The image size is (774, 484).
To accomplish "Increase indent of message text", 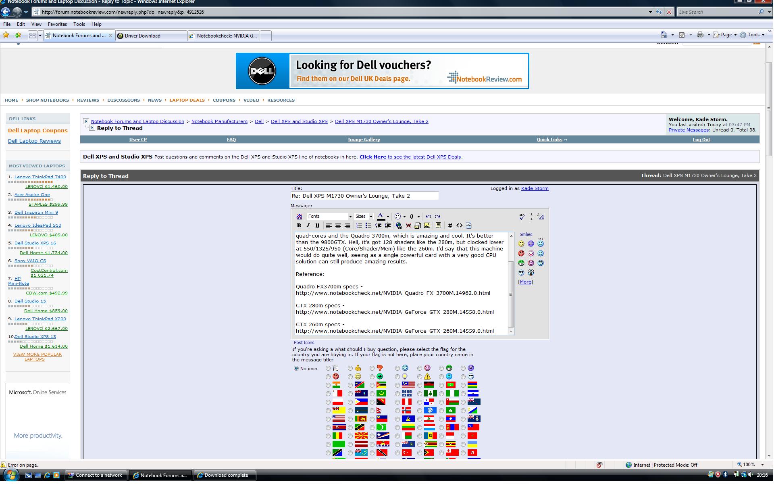I will [387, 225].
